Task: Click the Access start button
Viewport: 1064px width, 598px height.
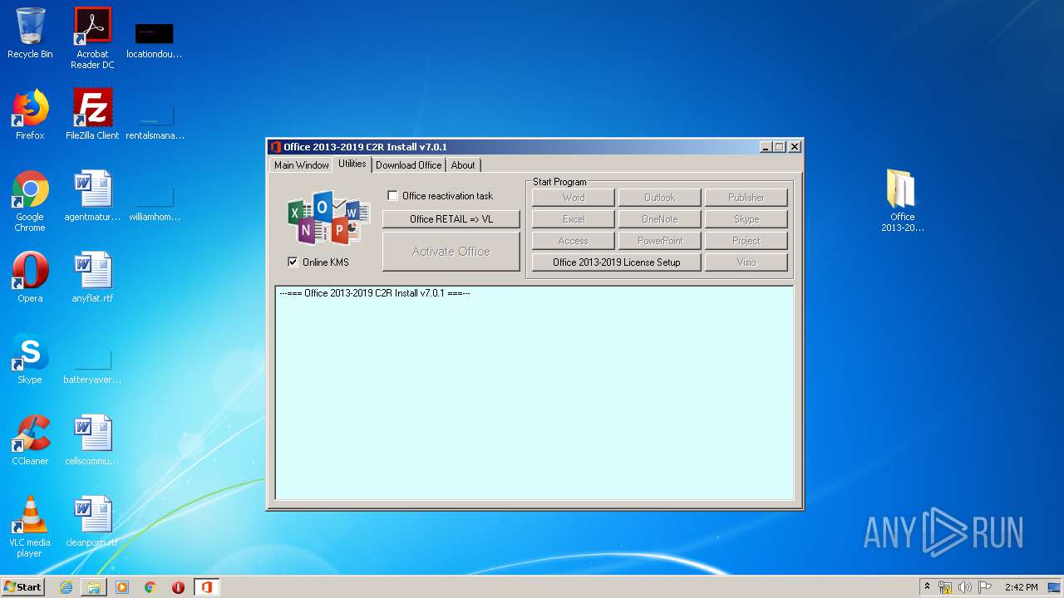Action: click(574, 241)
